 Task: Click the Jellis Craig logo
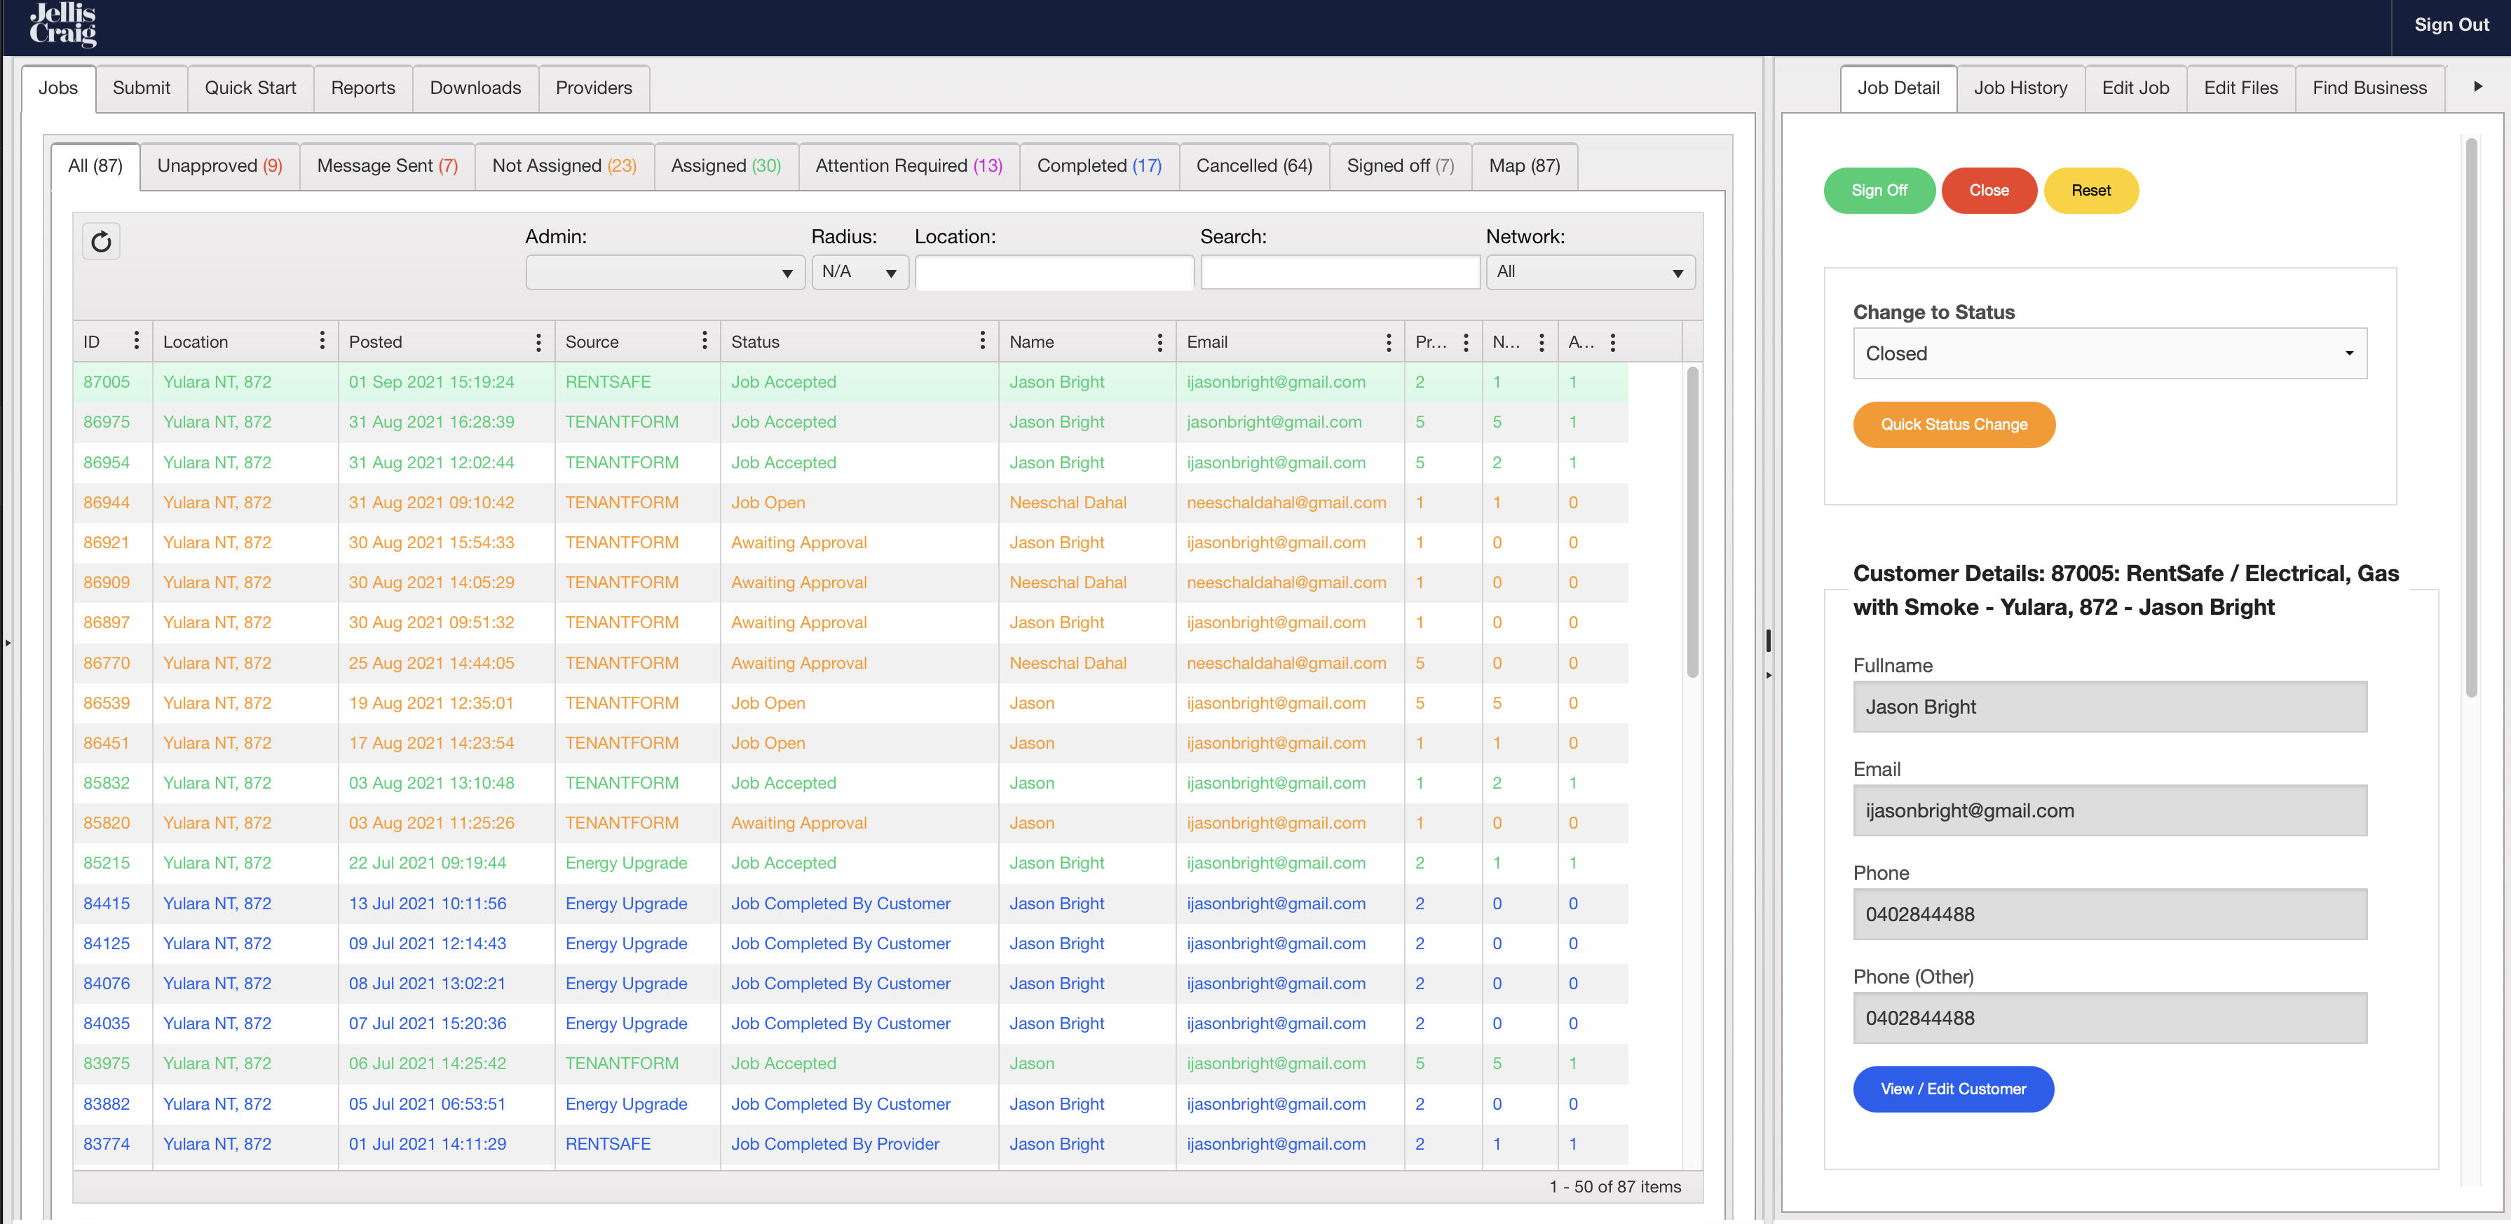[x=63, y=25]
